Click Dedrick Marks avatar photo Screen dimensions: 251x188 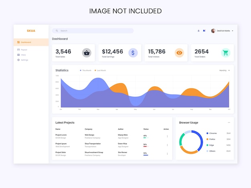213,31
